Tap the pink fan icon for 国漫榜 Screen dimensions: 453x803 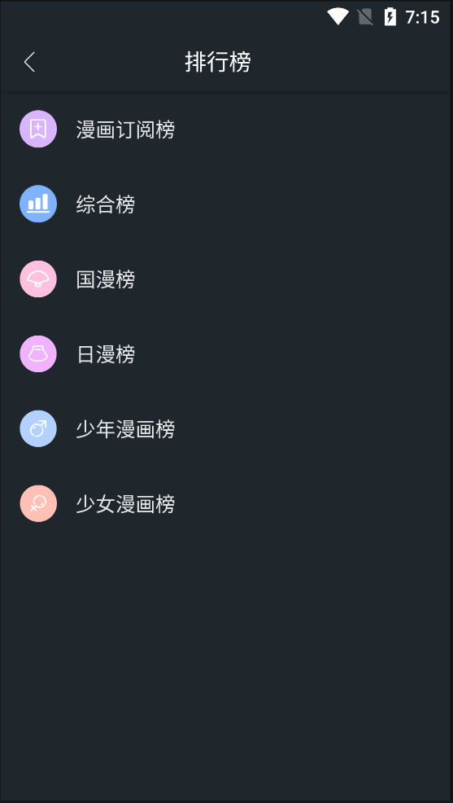[38, 279]
